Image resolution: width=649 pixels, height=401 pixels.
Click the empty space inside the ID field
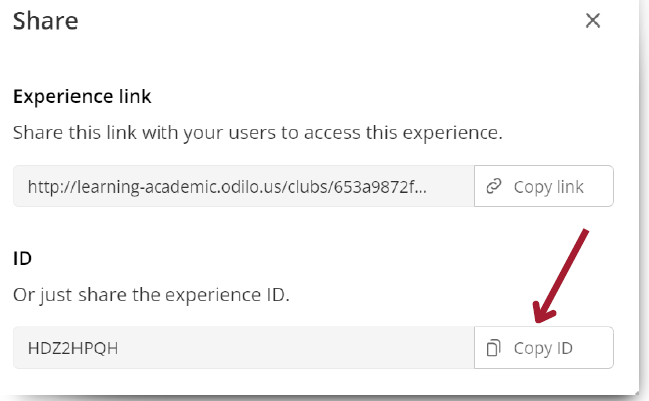click(x=296, y=347)
